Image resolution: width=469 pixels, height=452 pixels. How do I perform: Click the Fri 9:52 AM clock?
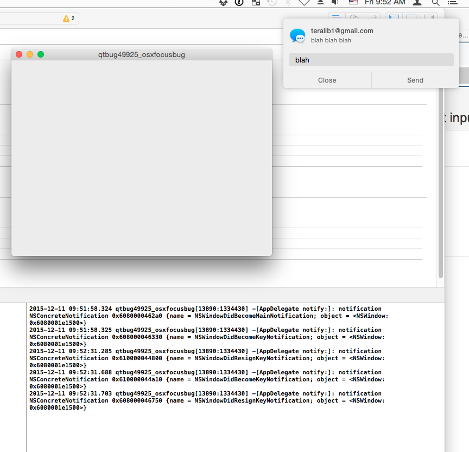pos(385,2)
